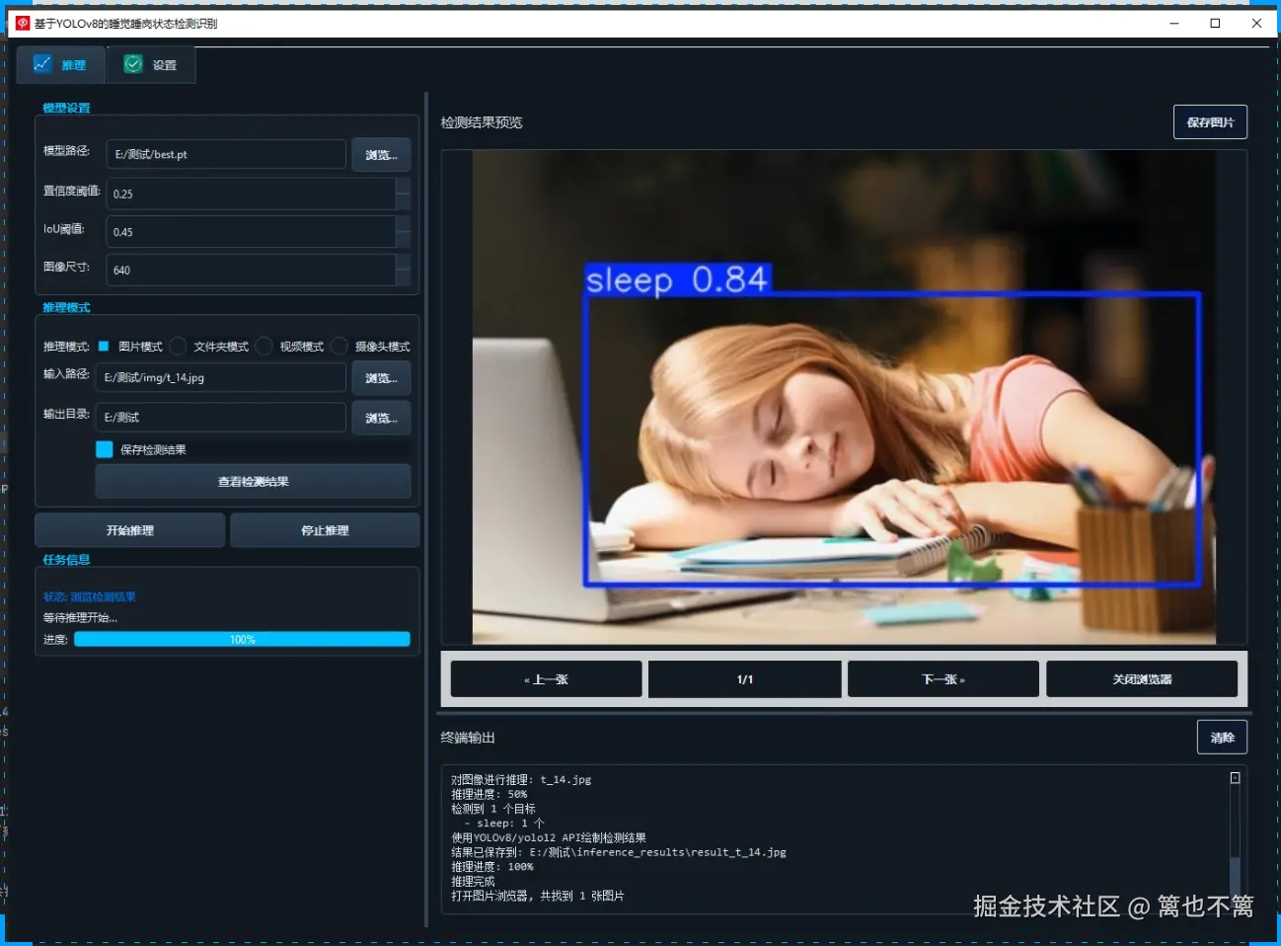Decrease the 置信度阈值 value with its down arrow
The width and height of the screenshot is (1281, 946).
403,201
